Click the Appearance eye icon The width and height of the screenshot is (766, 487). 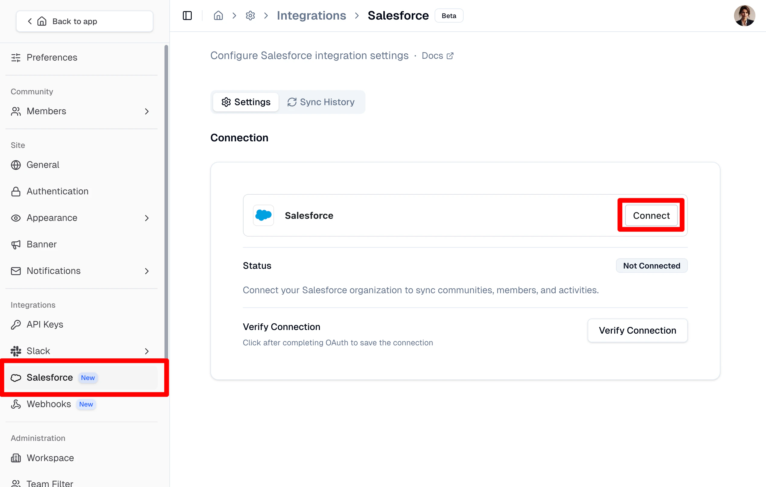click(x=16, y=218)
